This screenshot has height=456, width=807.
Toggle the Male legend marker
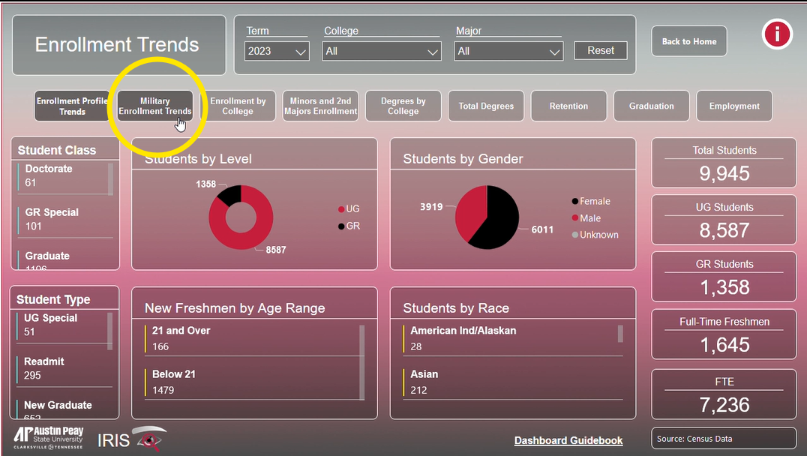pos(575,218)
